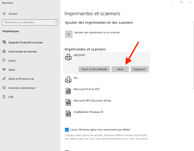Click the Rechercher un paramètre field
The height and width of the screenshot is (151, 194).
click(x=30, y=22)
